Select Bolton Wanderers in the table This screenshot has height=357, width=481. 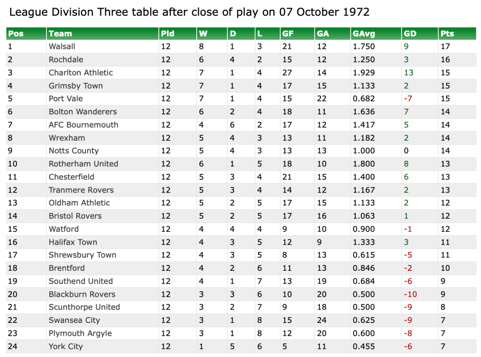[83, 112]
